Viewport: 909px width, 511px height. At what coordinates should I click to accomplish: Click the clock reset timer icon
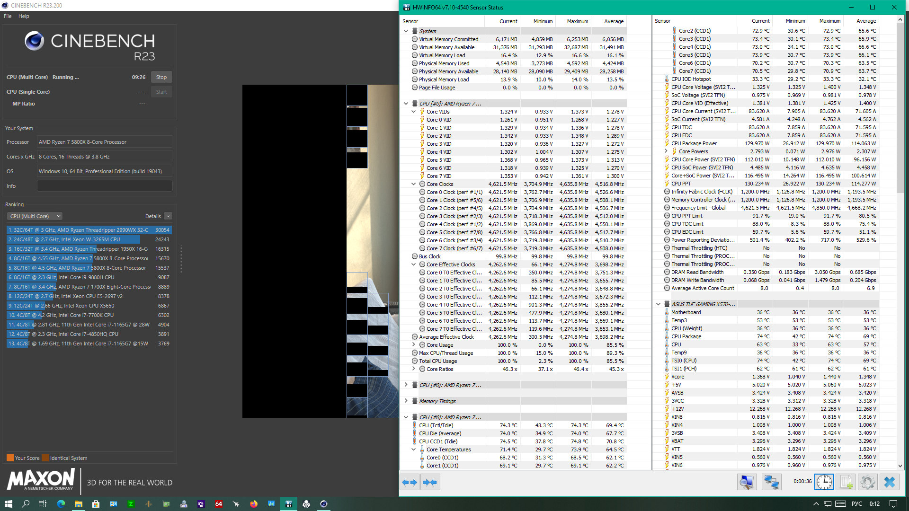click(824, 482)
